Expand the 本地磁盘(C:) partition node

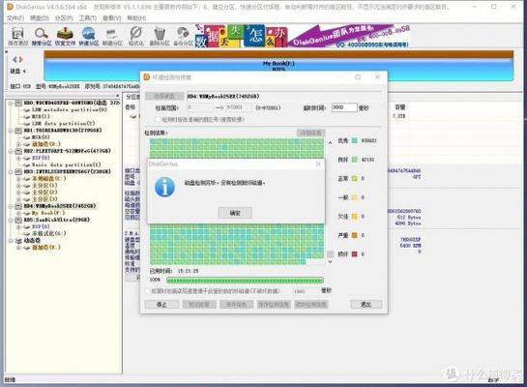point(19,179)
